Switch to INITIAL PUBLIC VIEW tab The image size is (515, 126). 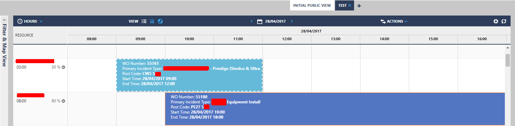[x=312, y=5]
